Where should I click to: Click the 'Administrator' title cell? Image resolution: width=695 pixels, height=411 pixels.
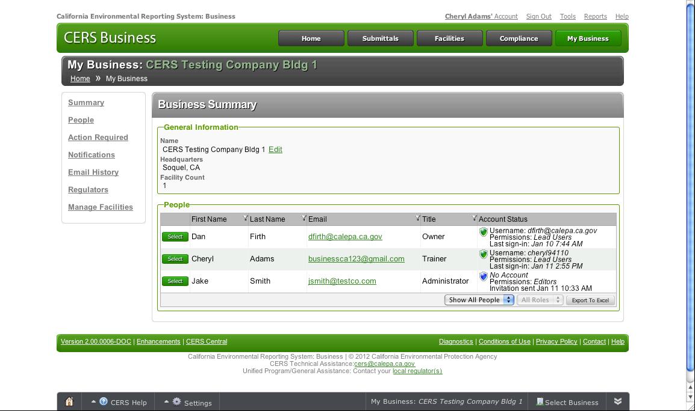pyautogui.click(x=446, y=281)
